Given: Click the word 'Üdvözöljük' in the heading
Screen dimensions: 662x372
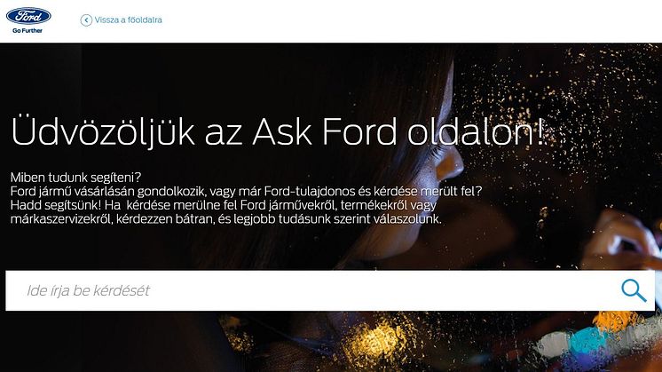Looking at the screenshot, I should click(103, 131).
